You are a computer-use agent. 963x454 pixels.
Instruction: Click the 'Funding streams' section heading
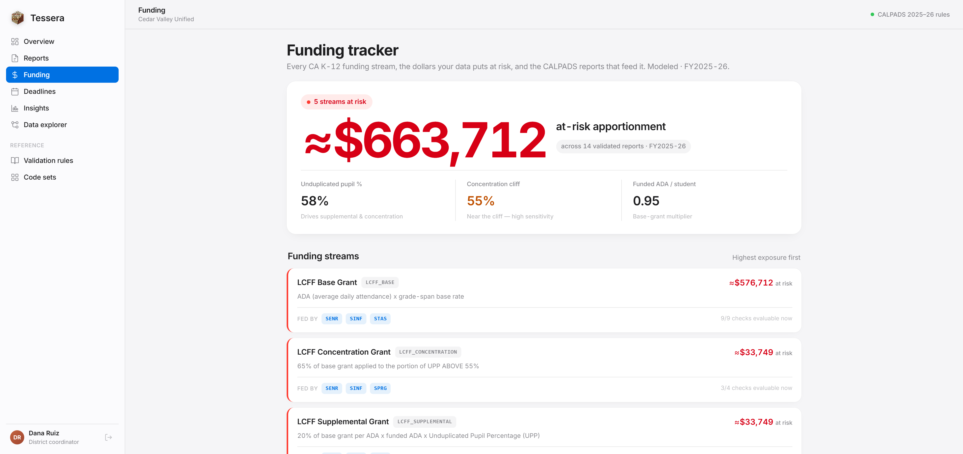(x=323, y=256)
